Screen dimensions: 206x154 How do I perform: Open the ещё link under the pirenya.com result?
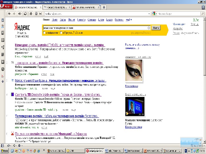tap(52, 74)
